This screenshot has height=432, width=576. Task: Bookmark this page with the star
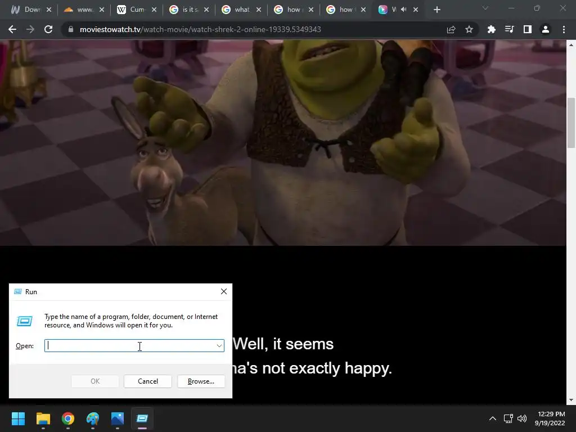click(x=469, y=29)
